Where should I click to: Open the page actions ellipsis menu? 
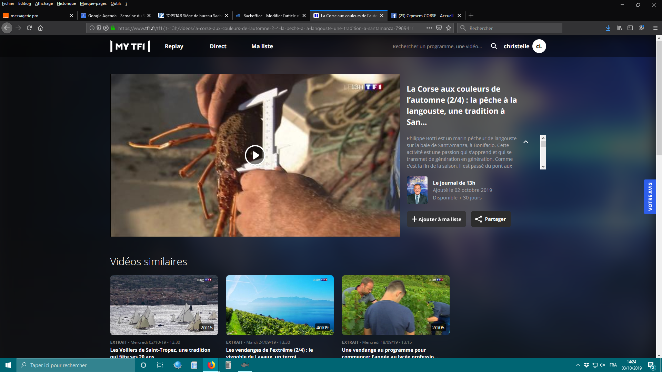(429, 28)
